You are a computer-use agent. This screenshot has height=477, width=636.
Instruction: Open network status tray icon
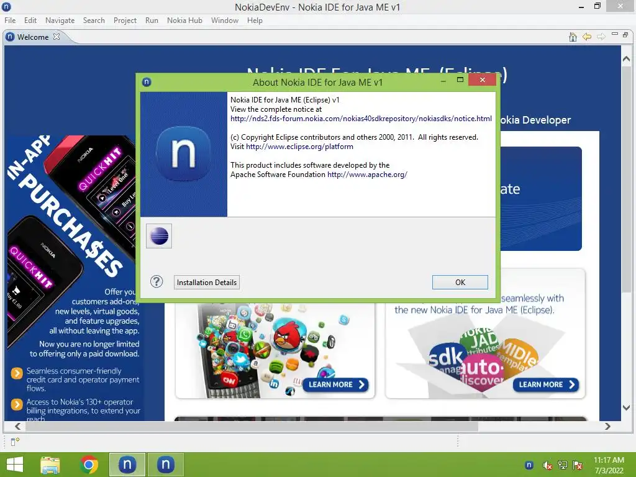(563, 465)
